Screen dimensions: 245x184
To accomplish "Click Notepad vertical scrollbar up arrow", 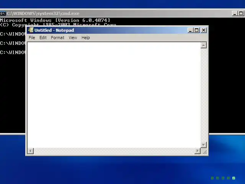I will click(x=203, y=45).
